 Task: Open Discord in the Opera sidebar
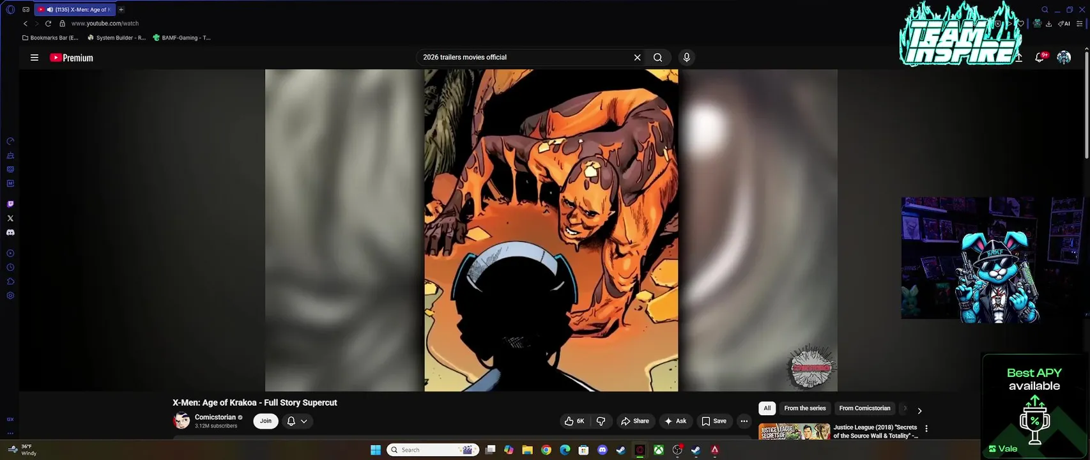click(10, 233)
